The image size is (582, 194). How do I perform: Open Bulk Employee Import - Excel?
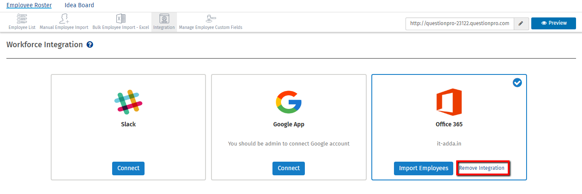(x=121, y=19)
